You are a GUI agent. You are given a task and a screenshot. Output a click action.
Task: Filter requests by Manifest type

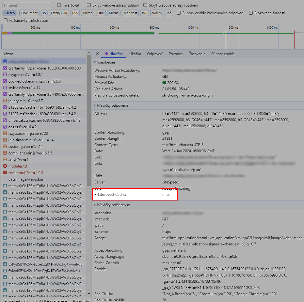pos(130,13)
